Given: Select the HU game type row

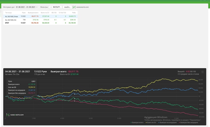Looking at the screenshot, I should [40, 20].
